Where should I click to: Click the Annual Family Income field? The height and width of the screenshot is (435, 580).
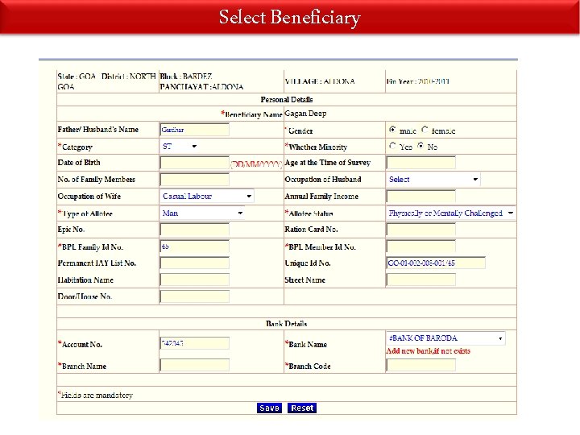(x=421, y=197)
